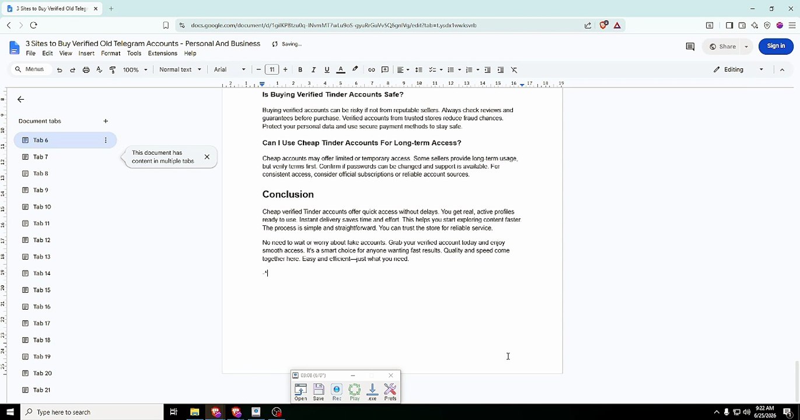Open the Windows Start menu
The width and height of the screenshot is (800, 420).
[10, 412]
